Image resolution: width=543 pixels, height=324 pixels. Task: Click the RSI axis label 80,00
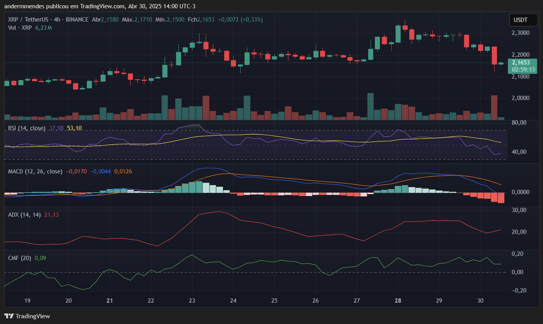click(x=519, y=122)
